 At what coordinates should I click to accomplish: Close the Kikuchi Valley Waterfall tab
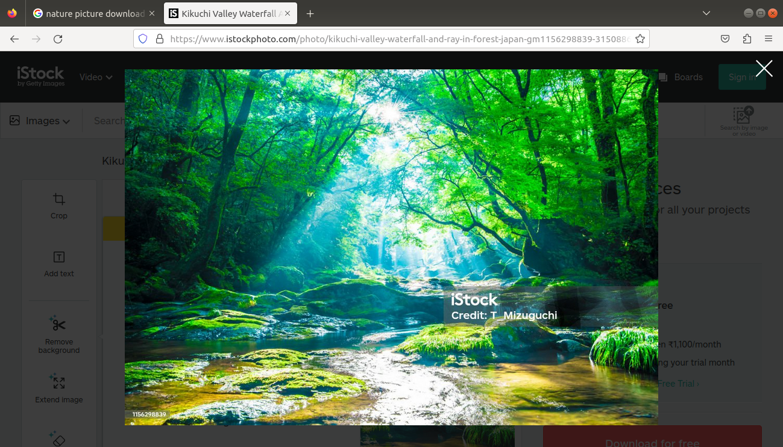288,13
